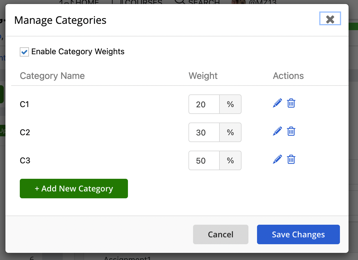Uncheck the Enable Category Weights checkbox
The image size is (358, 260).
point(24,52)
